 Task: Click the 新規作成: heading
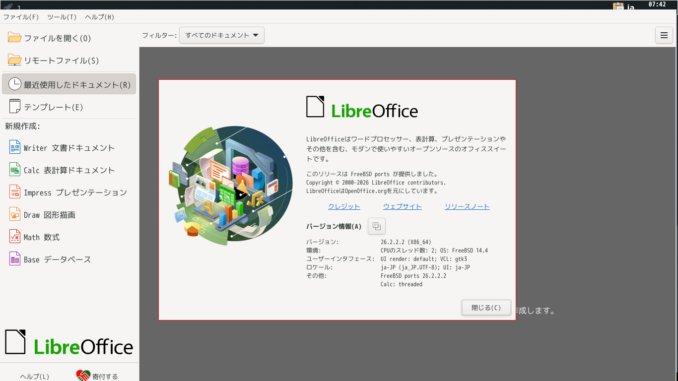point(23,126)
